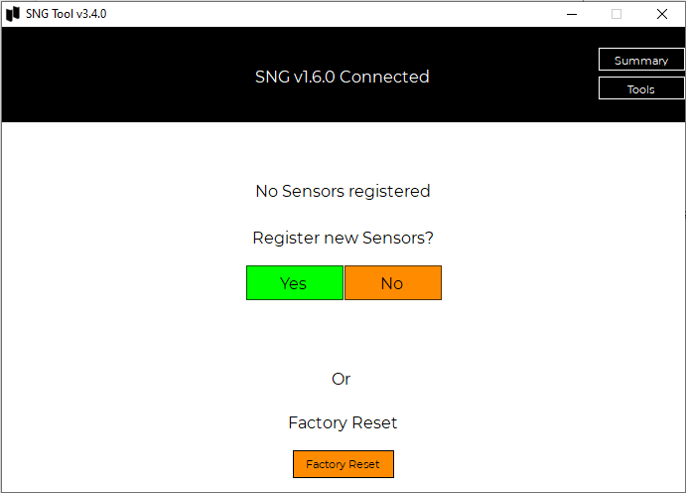Click blank space between Yes/No and Or
The width and height of the screenshot is (686, 493).
pyautogui.click(x=343, y=336)
